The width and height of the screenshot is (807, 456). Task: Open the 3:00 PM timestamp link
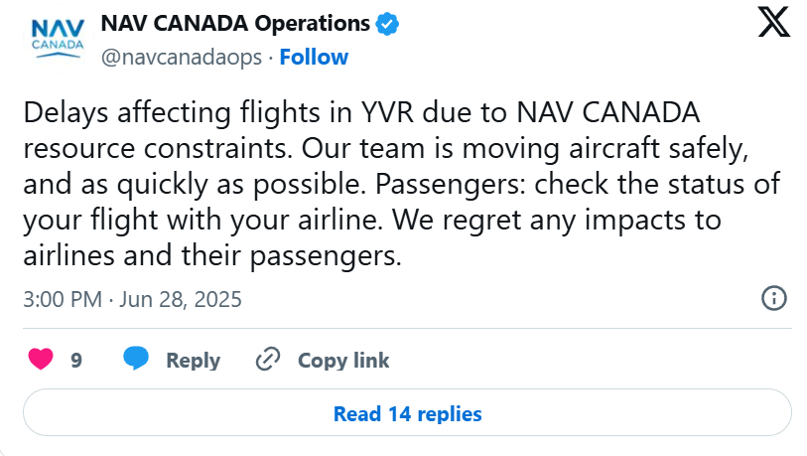[63, 299]
